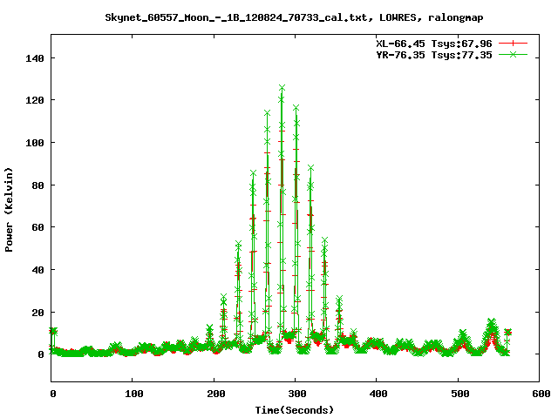Click the Power (Kelvin) y-axis label
This screenshot has height=418, width=558.
click(9, 210)
